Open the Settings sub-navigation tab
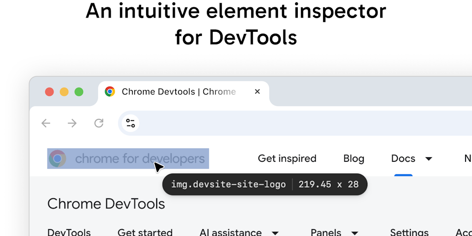472x236 pixels. coord(409,232)
